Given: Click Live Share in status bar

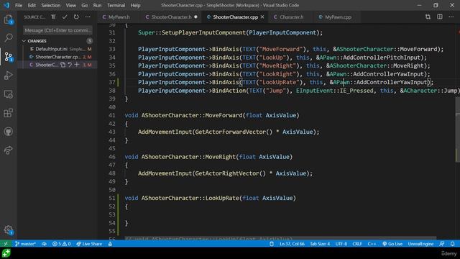Looking at the screenshot, I should pos(89,244).
